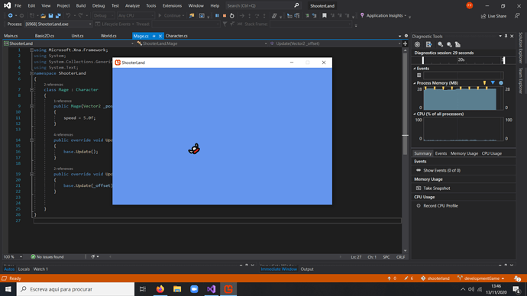This screenshot has width=527, height=296.
Task: Restart the debug session icon
Action: point(232,15)
